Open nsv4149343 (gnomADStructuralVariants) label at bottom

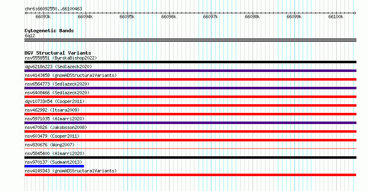click(71, 171)
